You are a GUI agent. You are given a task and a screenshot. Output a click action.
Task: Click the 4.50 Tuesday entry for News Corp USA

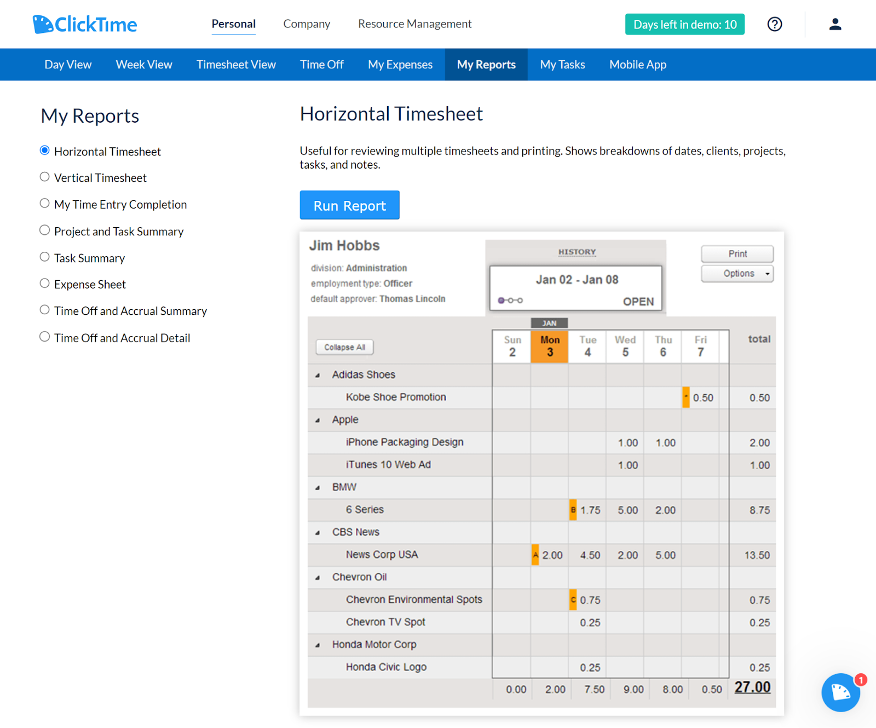[x=590, y=555]
